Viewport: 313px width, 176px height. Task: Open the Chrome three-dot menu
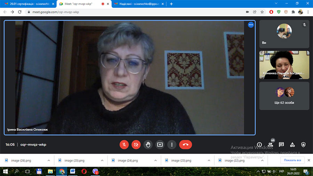pyautogui.click(x=308, y=12)
